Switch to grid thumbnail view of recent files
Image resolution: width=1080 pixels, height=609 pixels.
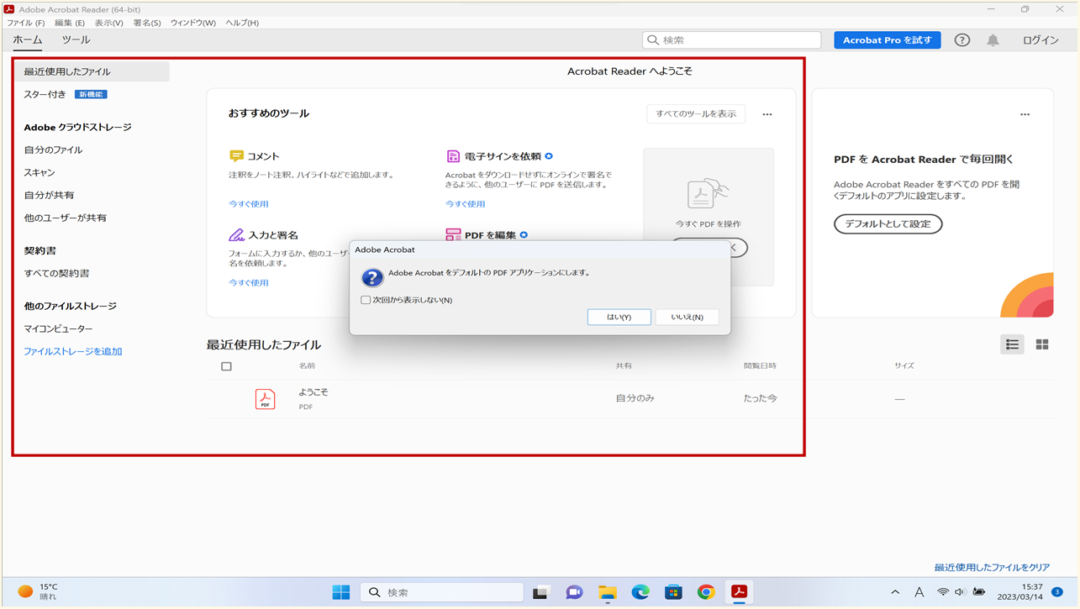point(1042,344)
